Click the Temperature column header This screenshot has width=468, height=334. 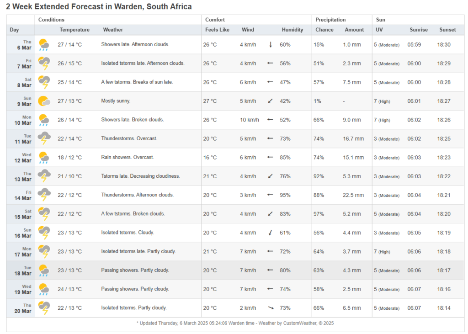click(x=74, y=30)
